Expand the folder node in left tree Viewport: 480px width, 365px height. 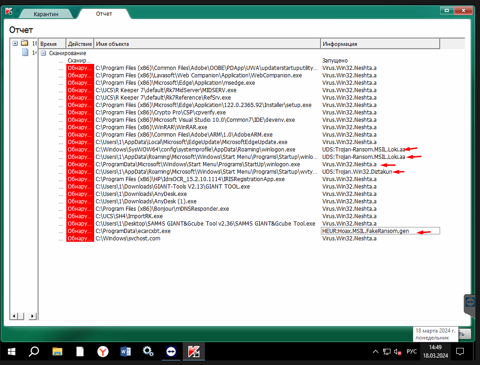click(x=15, y=43)
